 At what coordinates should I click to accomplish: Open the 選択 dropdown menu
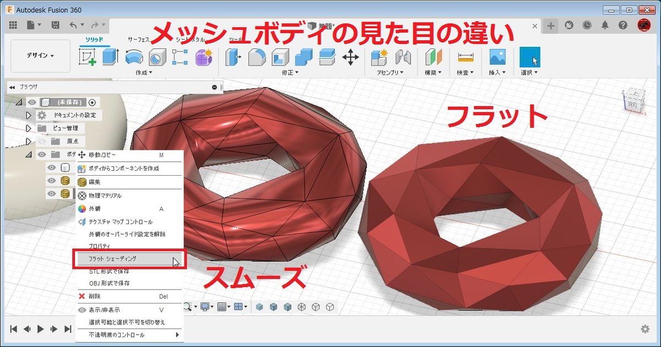coord(529,73)
